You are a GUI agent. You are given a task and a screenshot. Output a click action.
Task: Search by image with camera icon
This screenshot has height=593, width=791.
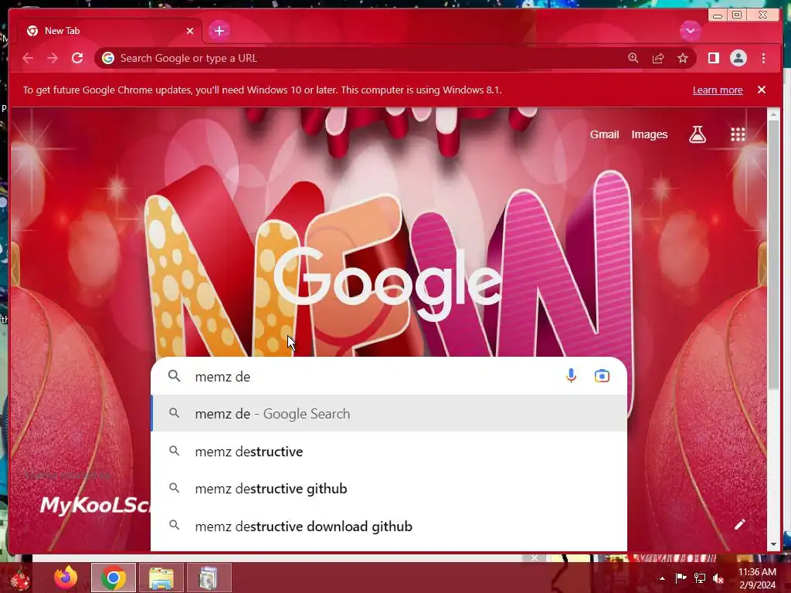pyautogui.click(x=602, y=376)
